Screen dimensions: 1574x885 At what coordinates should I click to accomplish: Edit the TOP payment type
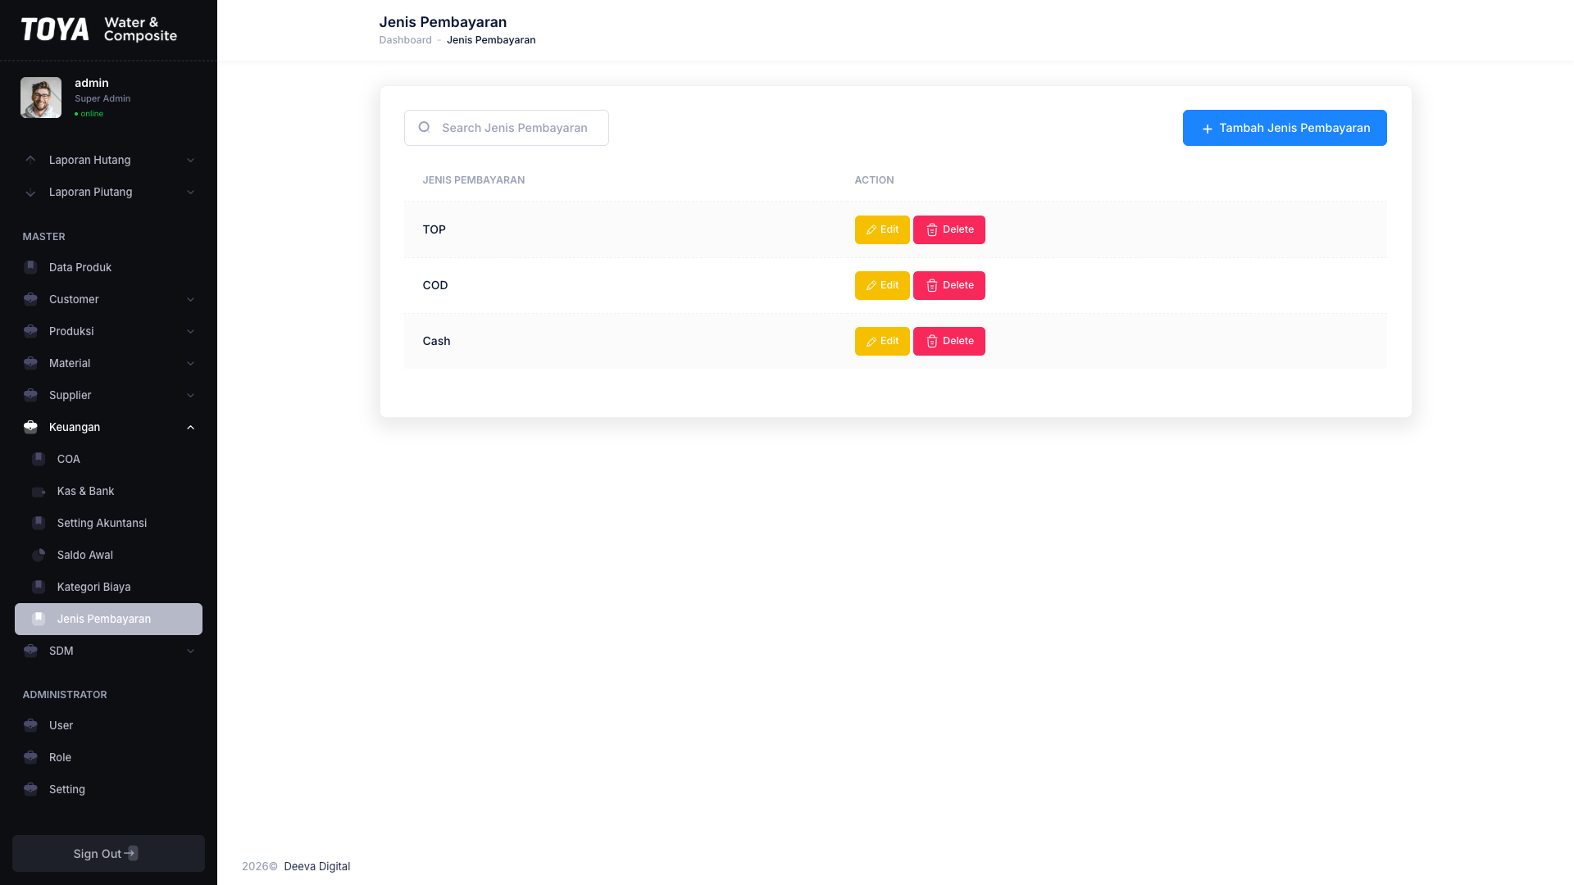(x=882, y=229)
